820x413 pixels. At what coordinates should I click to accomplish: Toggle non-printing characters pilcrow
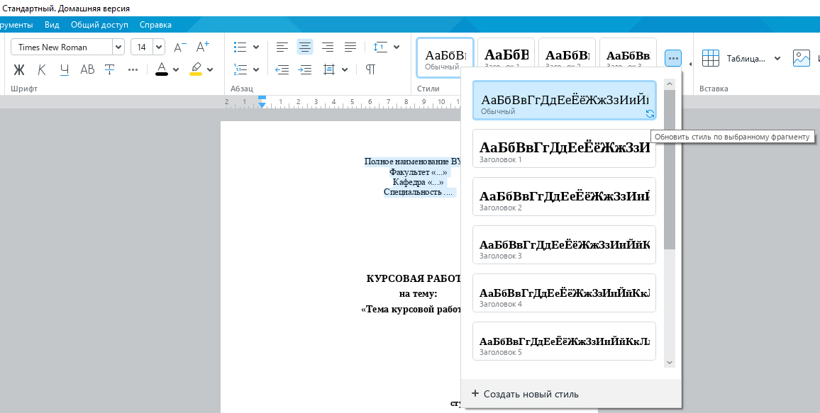(370, 69)
